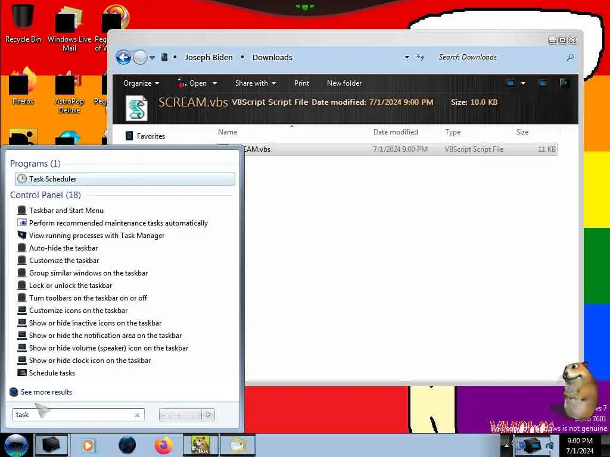This screenshot has width=610, height=457.
Task: Open the AstroPop Deluxe desktop icon
Action: click(x=69, y=92)
